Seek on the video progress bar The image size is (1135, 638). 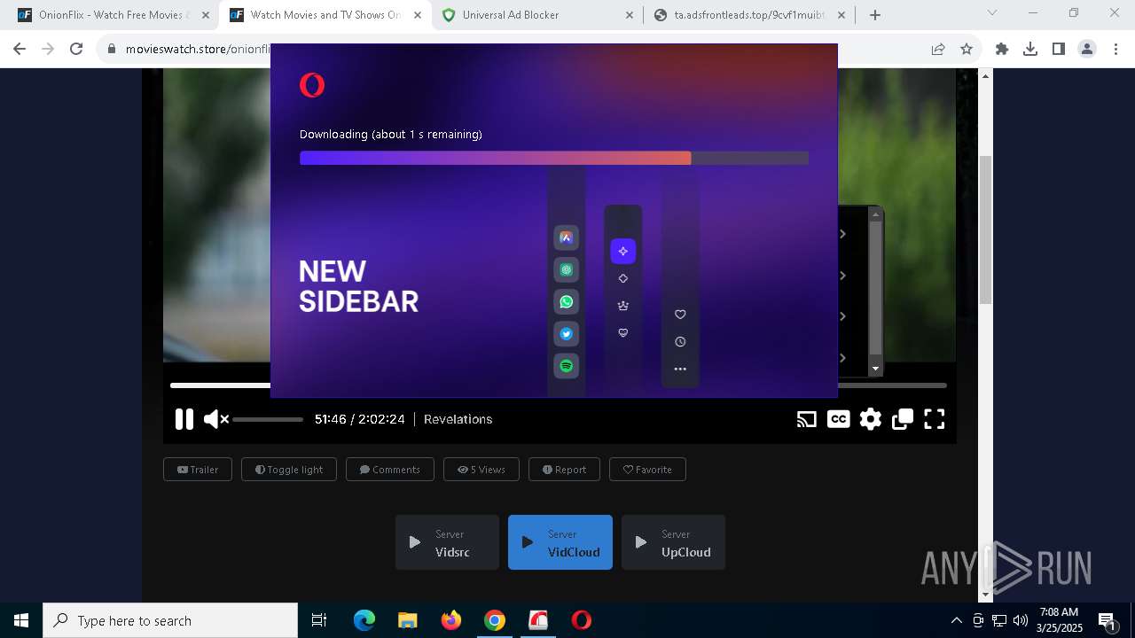559,385
